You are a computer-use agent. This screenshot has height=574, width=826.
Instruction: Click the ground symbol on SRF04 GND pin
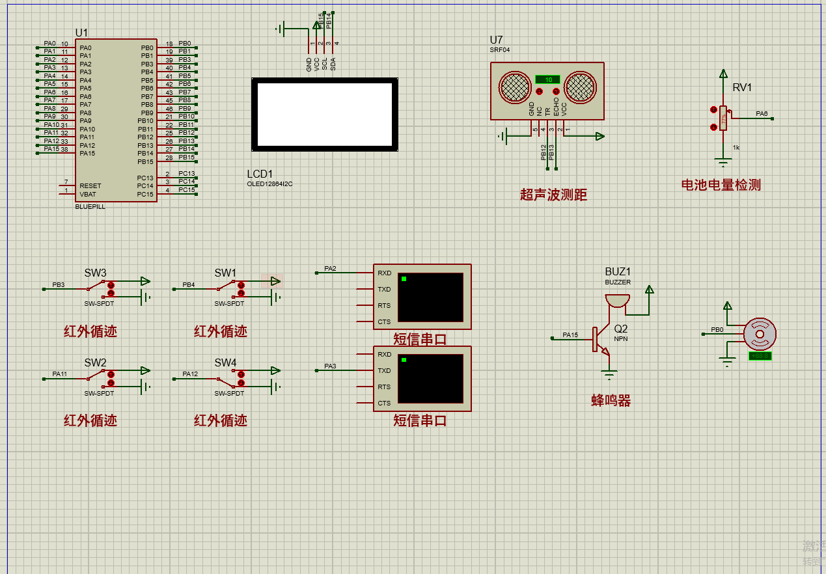pyautogui.click(x=502, y=136)
